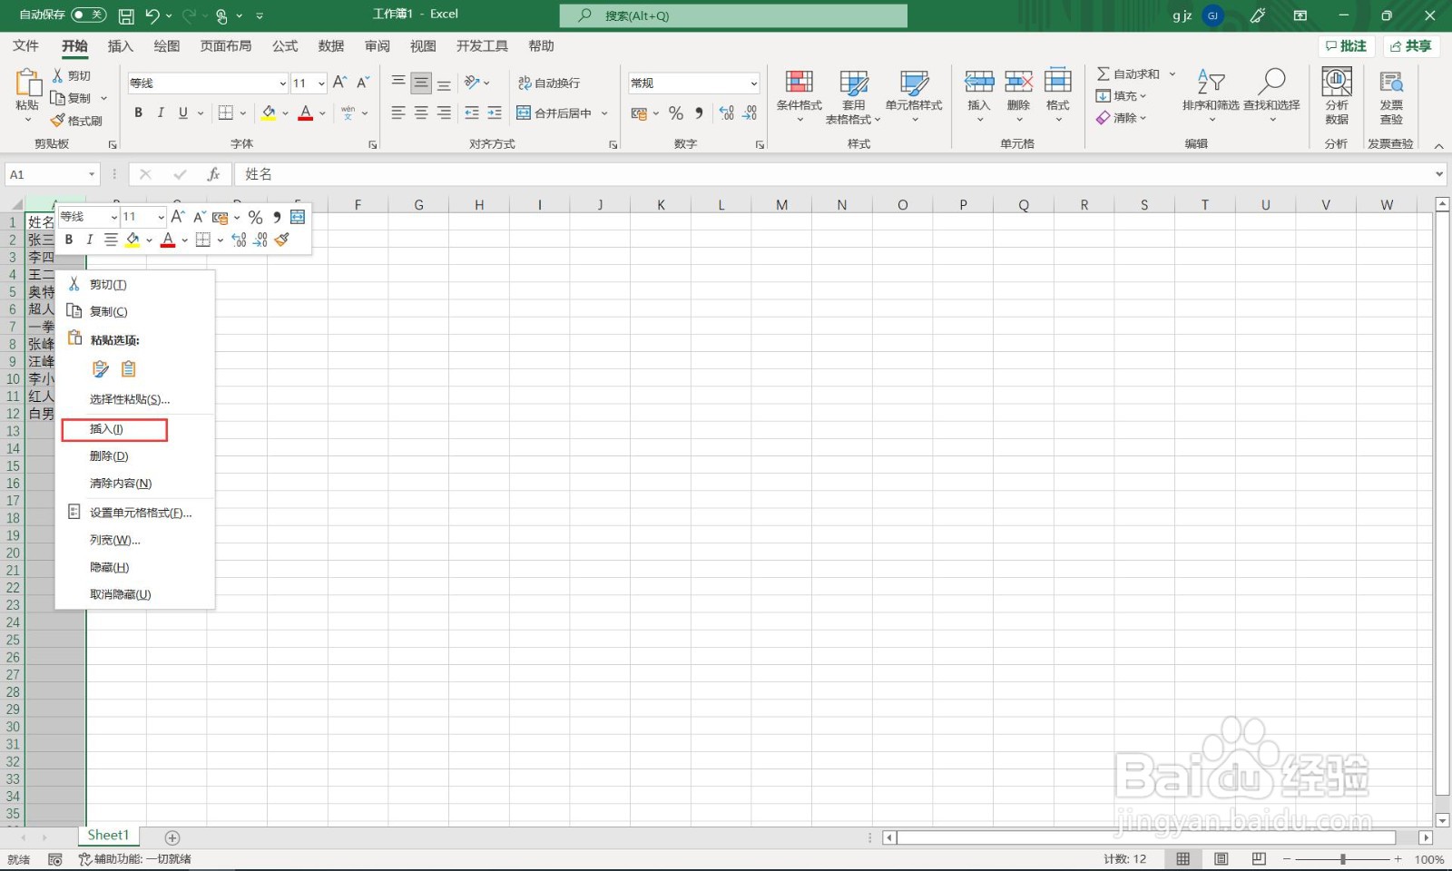Click the Comments (批注) button
This screenshot has width=1452, height=871.
point(1346,46)
